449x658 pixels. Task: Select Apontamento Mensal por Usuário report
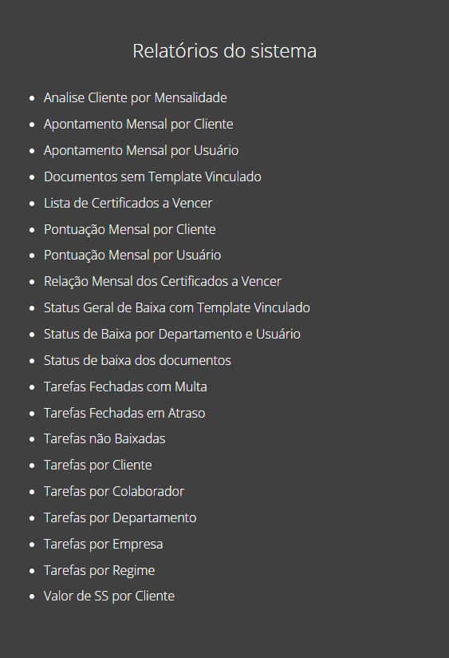click(x=141, y=151)
